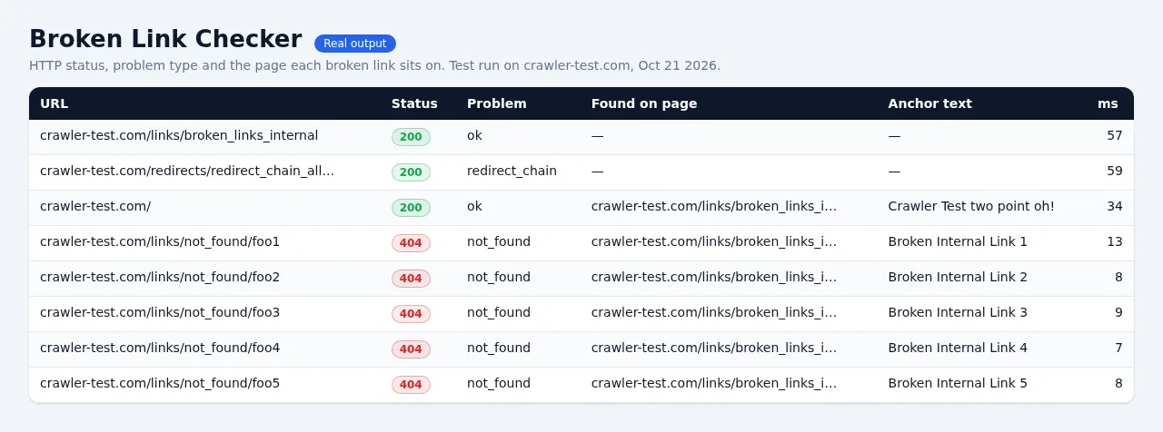Open crawler-test.com/links/broken_links_internal URL
This screenshot has width=1163, height=432.
click(179, 135)
